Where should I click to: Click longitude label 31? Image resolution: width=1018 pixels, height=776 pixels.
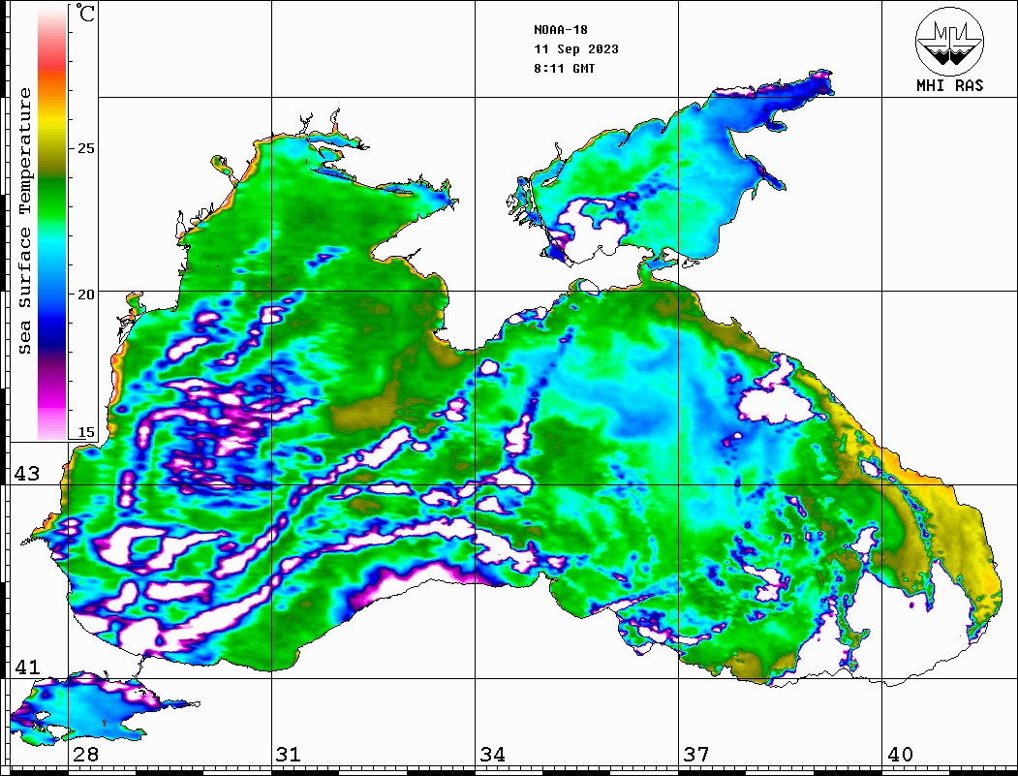(289, 754)
